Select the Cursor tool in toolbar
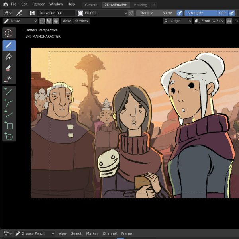Image resolution: width=239 pixels, height=239 pixels. (x=9, y=33)
